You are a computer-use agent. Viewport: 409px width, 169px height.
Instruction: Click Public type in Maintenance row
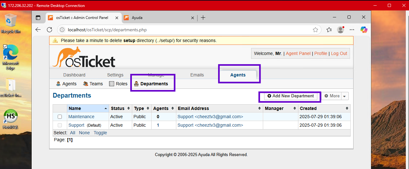140,117
